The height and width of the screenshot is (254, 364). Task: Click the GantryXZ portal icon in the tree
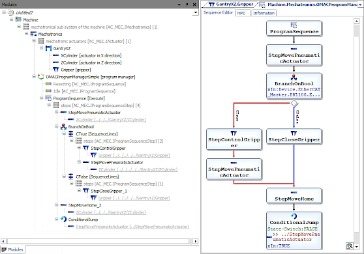click(48, 48)
